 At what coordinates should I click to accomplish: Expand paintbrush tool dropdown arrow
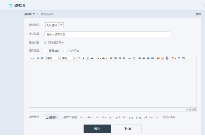point(175,58)
